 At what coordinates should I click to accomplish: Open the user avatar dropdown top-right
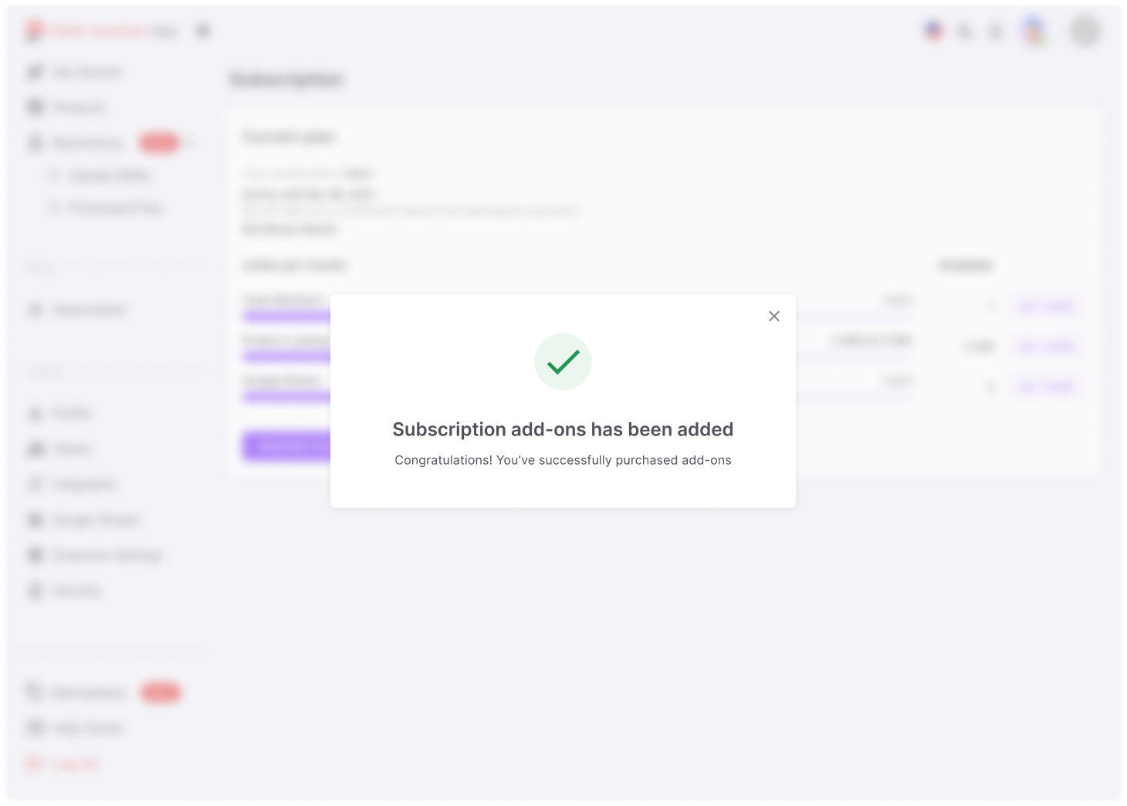1085,32
